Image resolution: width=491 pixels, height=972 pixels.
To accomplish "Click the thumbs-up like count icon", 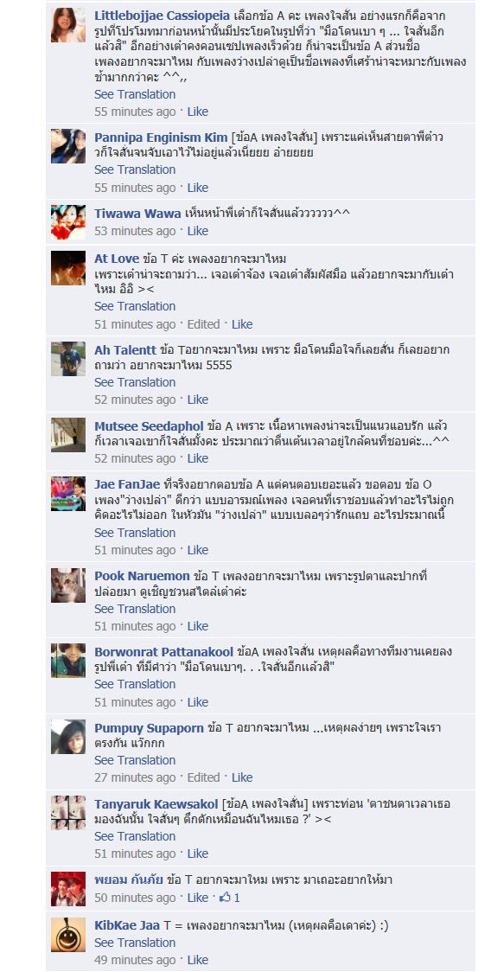I will tap(225, 898).
